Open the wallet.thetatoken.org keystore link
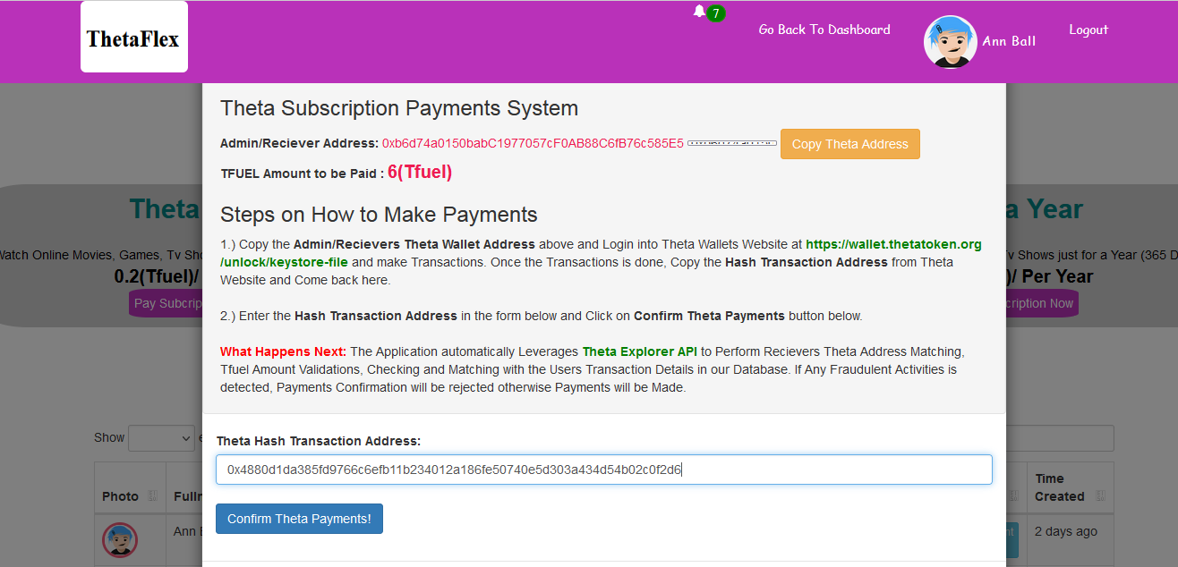Viewport: 1178px width, 567px height. coord(601,253)
